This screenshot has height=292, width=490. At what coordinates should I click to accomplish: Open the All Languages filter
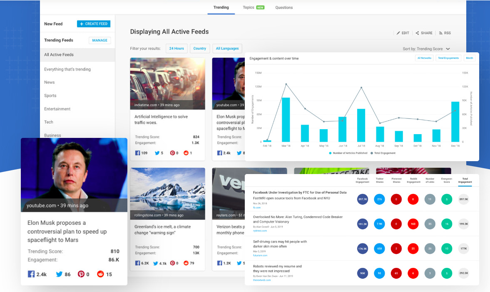point(227,48)
